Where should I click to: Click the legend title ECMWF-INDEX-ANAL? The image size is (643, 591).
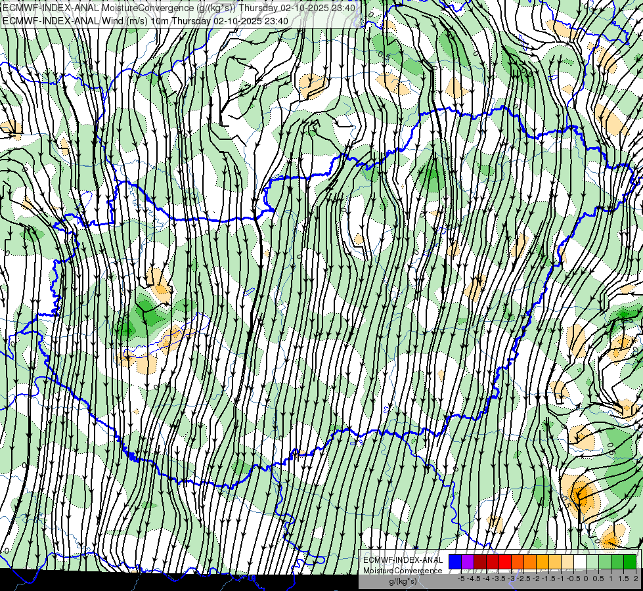pos(403,560)
